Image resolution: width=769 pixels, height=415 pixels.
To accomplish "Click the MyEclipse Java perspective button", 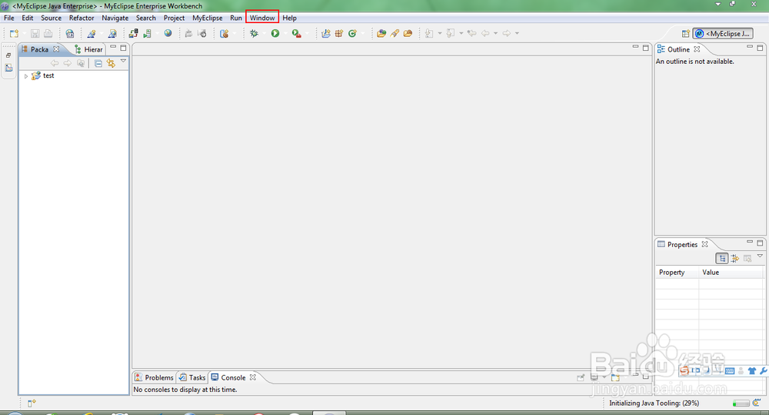I will 723,33.
